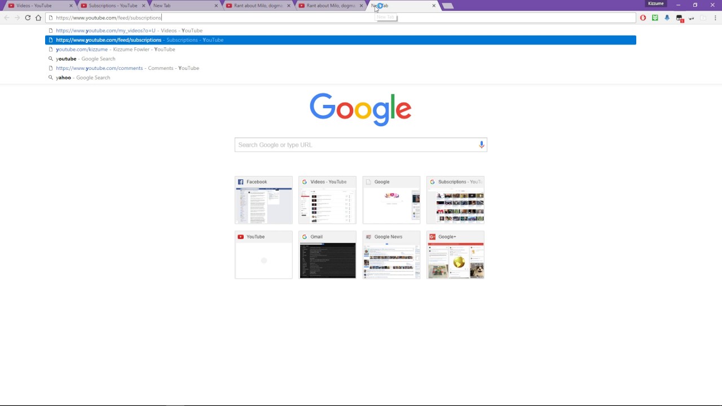Open the blue down-arrow extension icon
722x406 pixels.
[x=667, y=18]
